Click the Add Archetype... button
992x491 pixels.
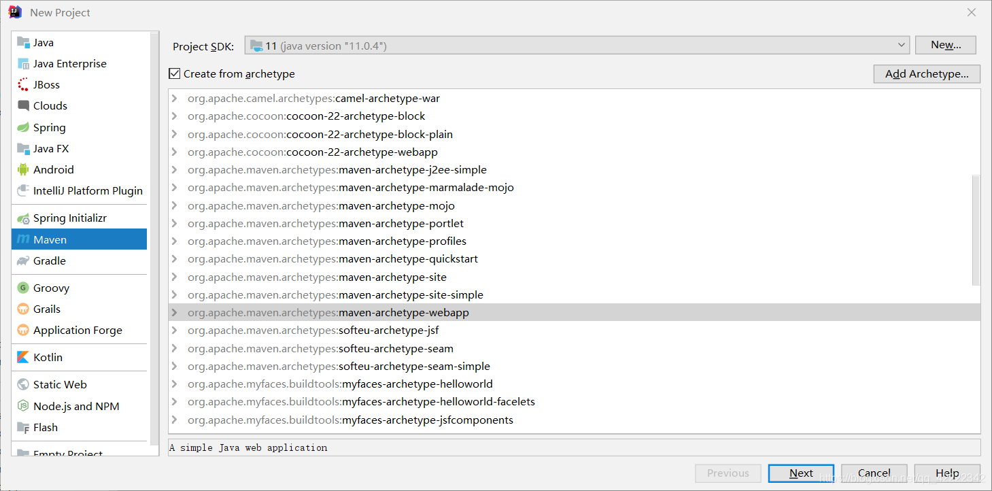point(927,73)
